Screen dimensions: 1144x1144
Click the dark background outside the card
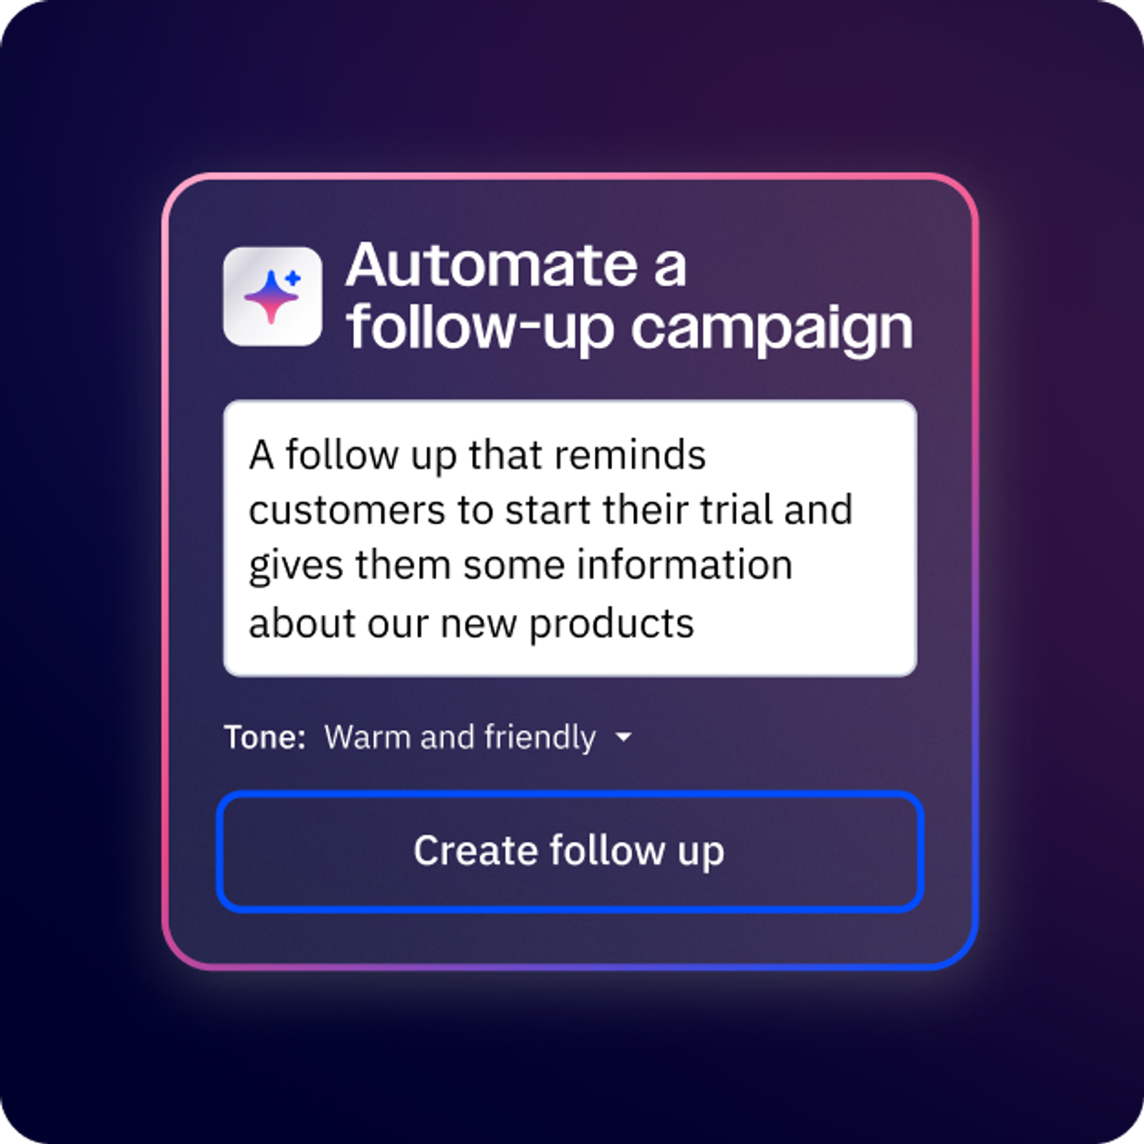pos(86,572)
